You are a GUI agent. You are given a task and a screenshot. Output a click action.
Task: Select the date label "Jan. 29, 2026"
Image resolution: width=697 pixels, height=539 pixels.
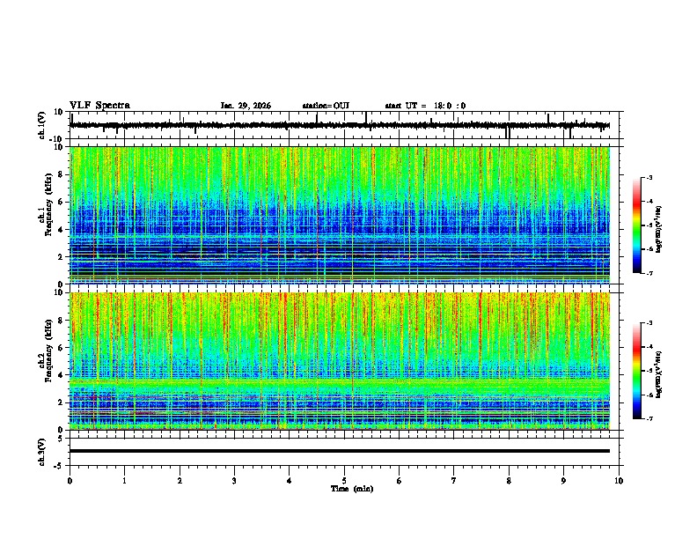246,106
